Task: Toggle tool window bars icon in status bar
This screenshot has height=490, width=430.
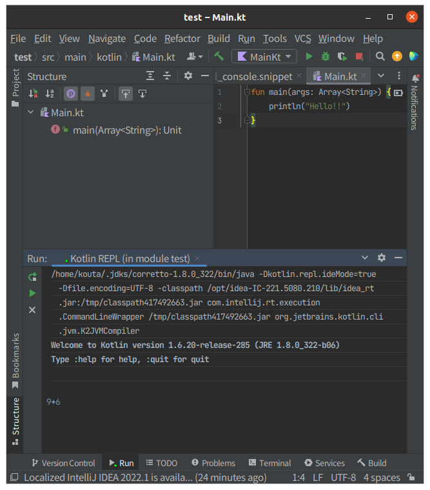Action: pos(14,477)
